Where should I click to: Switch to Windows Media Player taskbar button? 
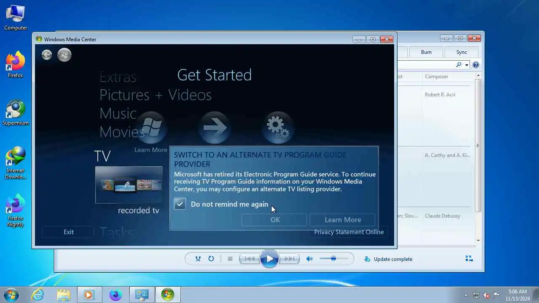(89, 295)
